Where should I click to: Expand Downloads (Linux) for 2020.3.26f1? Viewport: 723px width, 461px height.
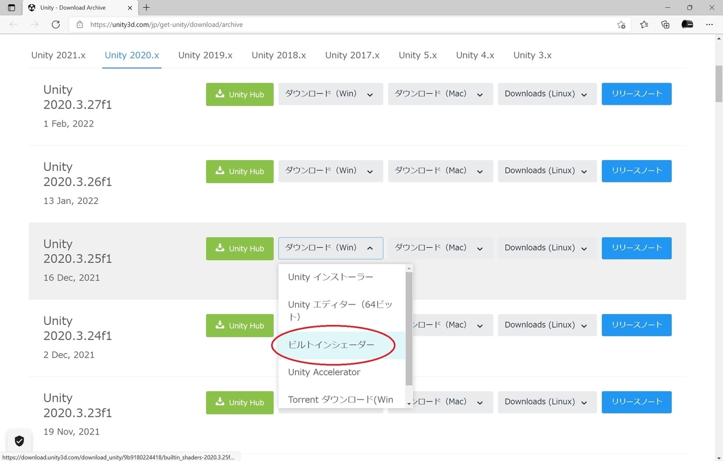(547, 171)
